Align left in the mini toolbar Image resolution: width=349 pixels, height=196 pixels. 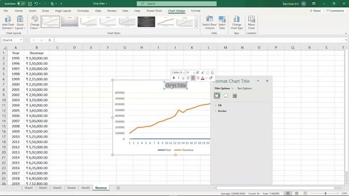click(x=188, y=78)
